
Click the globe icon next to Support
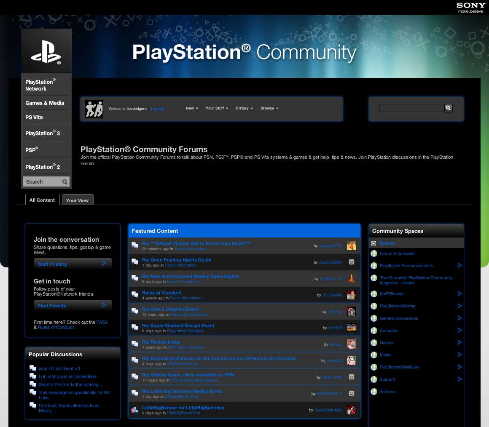[374, 379]
